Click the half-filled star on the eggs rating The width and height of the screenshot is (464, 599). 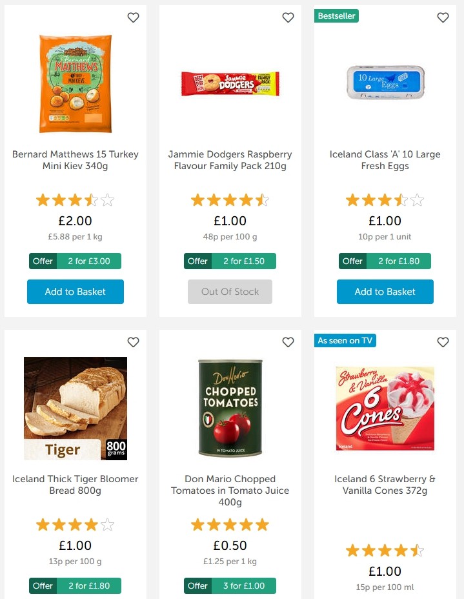tap(400, 200)
